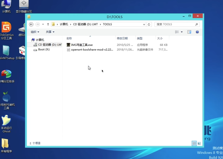Open the 组织 dropdown menu
Screen dimensions: 223x159
click(35, 32)
